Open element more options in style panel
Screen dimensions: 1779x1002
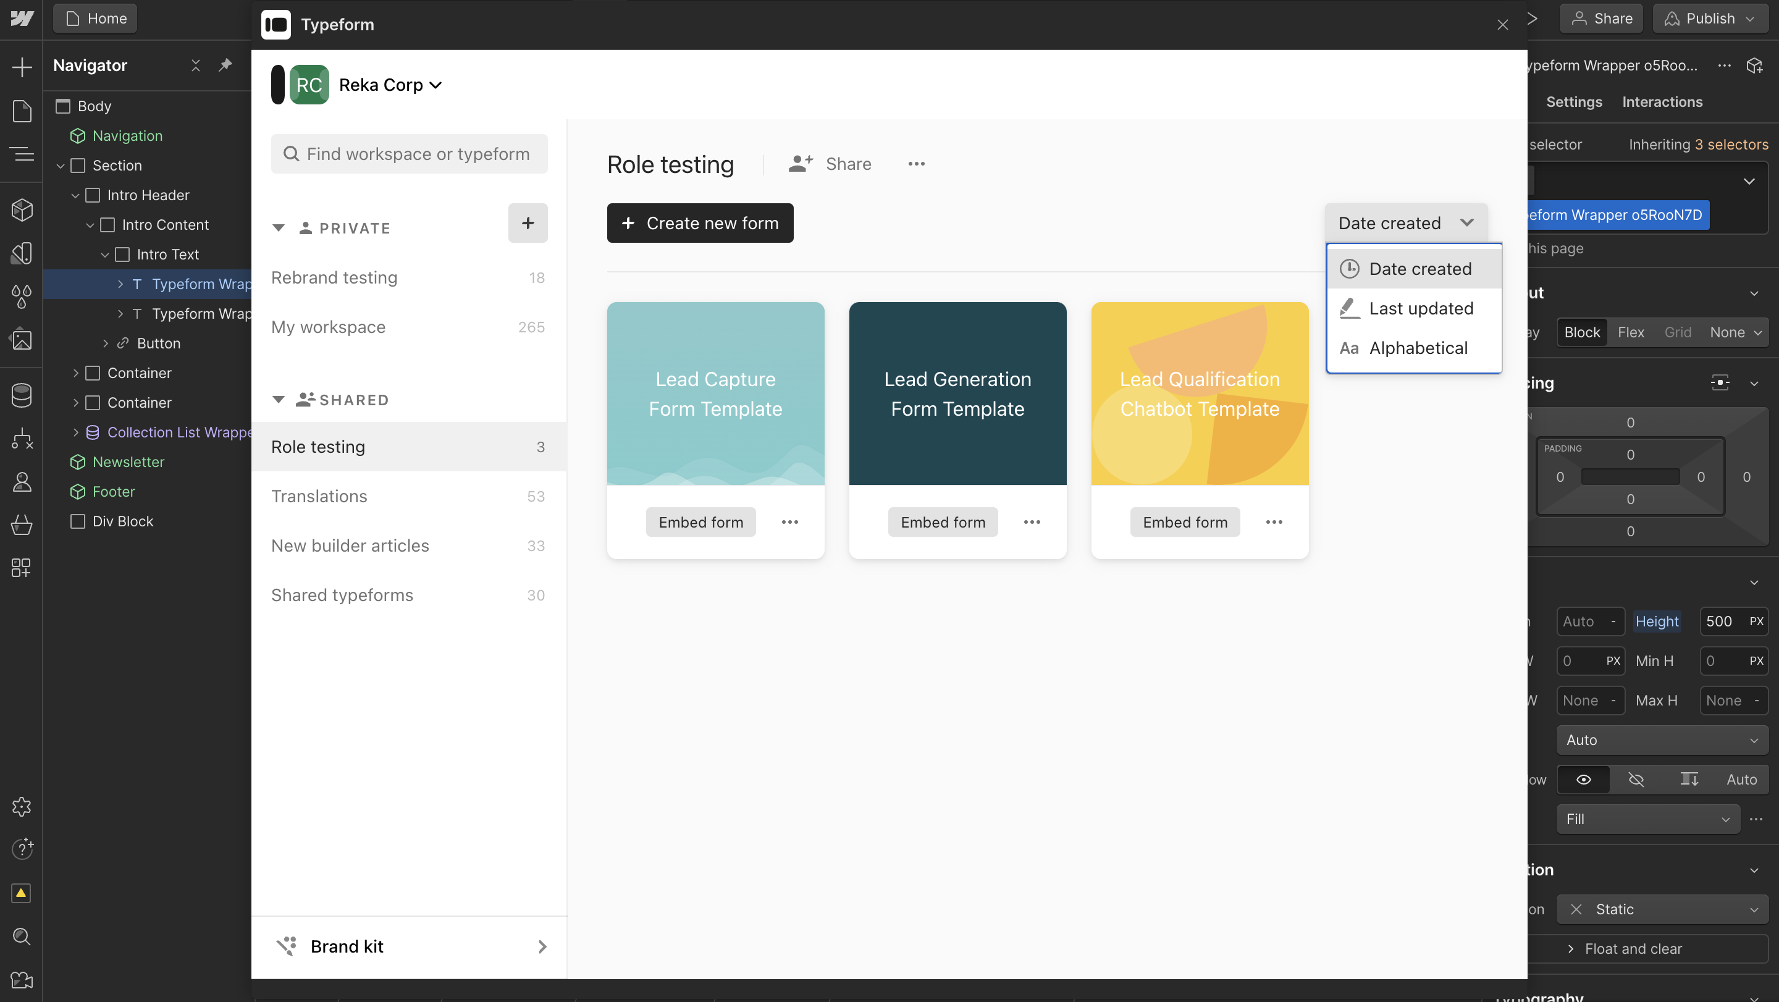pyautogui.click(x=1725, y=65)
